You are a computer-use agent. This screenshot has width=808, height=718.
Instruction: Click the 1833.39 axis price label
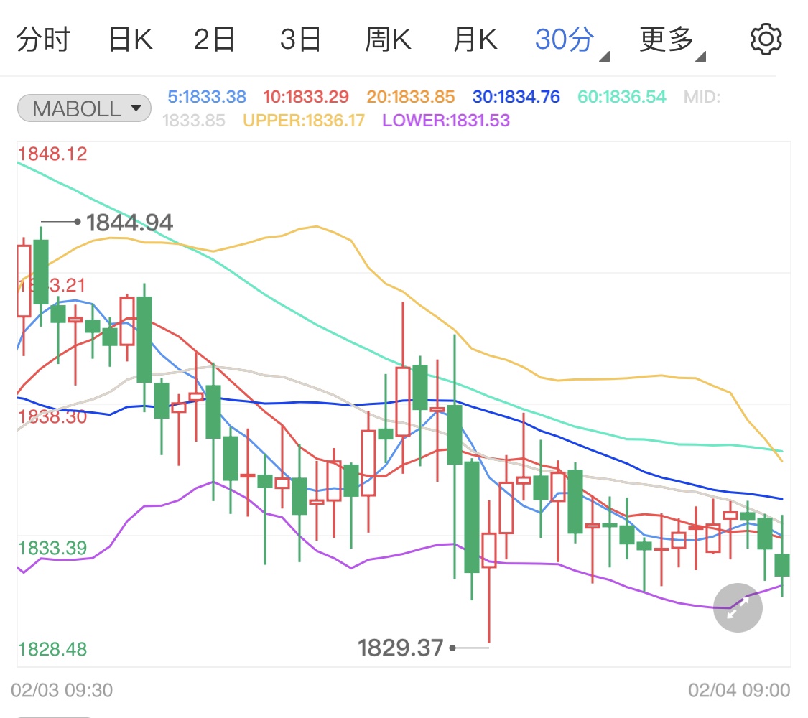[x=52, y=548]
